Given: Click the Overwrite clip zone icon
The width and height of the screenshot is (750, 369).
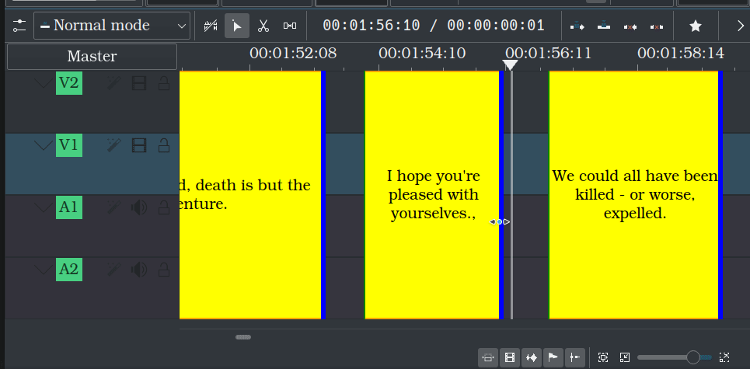Looking at the screenshot, I should (x=604, y=26).
